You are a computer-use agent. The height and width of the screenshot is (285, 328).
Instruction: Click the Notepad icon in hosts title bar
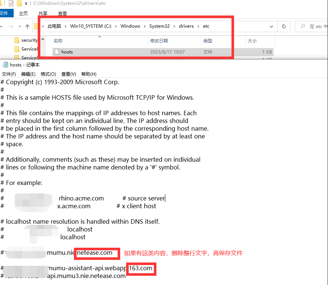coord(5,65)
